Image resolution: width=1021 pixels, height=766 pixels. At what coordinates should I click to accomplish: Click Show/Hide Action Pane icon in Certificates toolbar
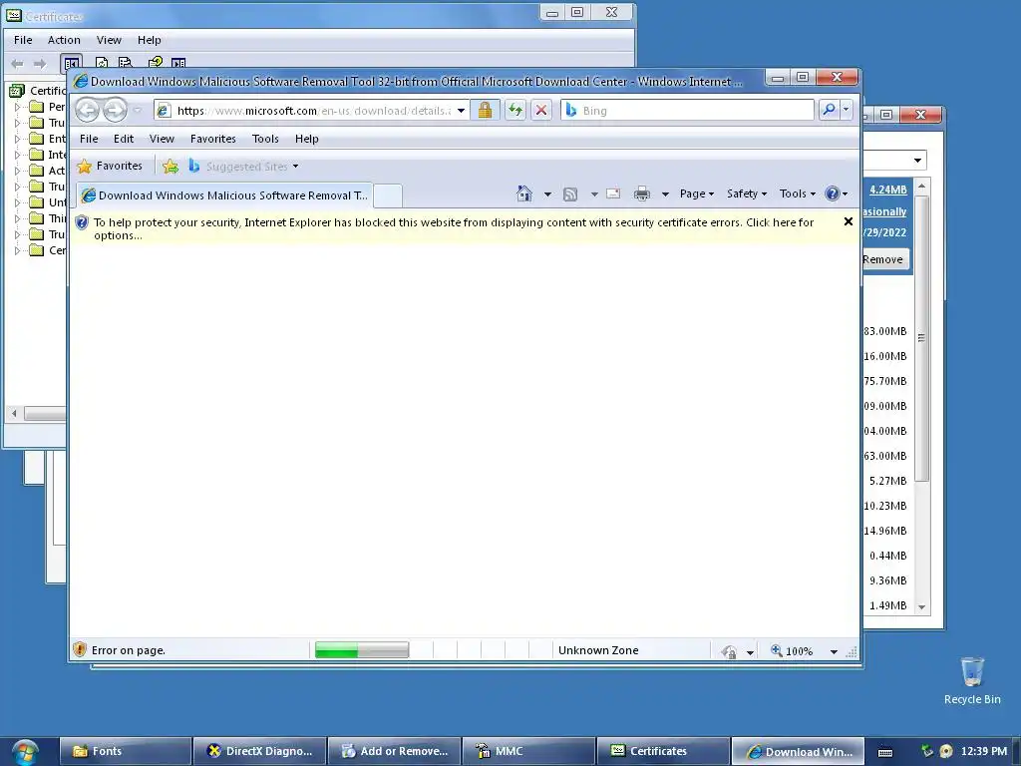tap(178, 63)
